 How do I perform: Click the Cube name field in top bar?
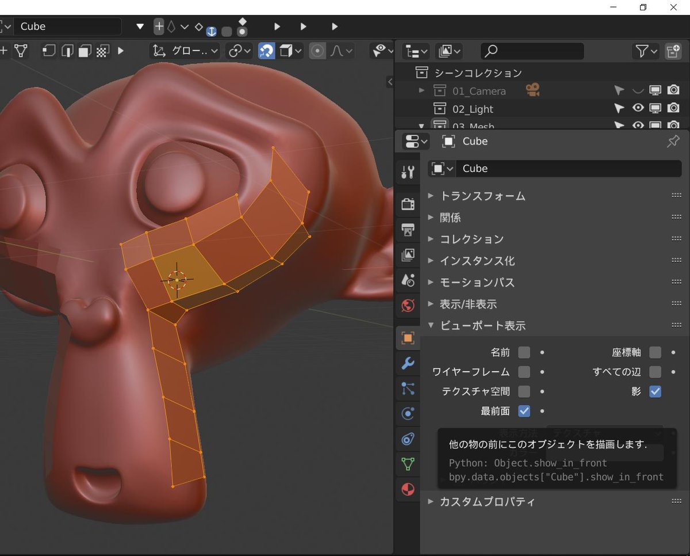point(68,26)
